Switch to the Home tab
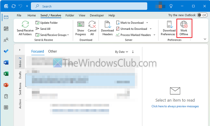 point(31,15)
